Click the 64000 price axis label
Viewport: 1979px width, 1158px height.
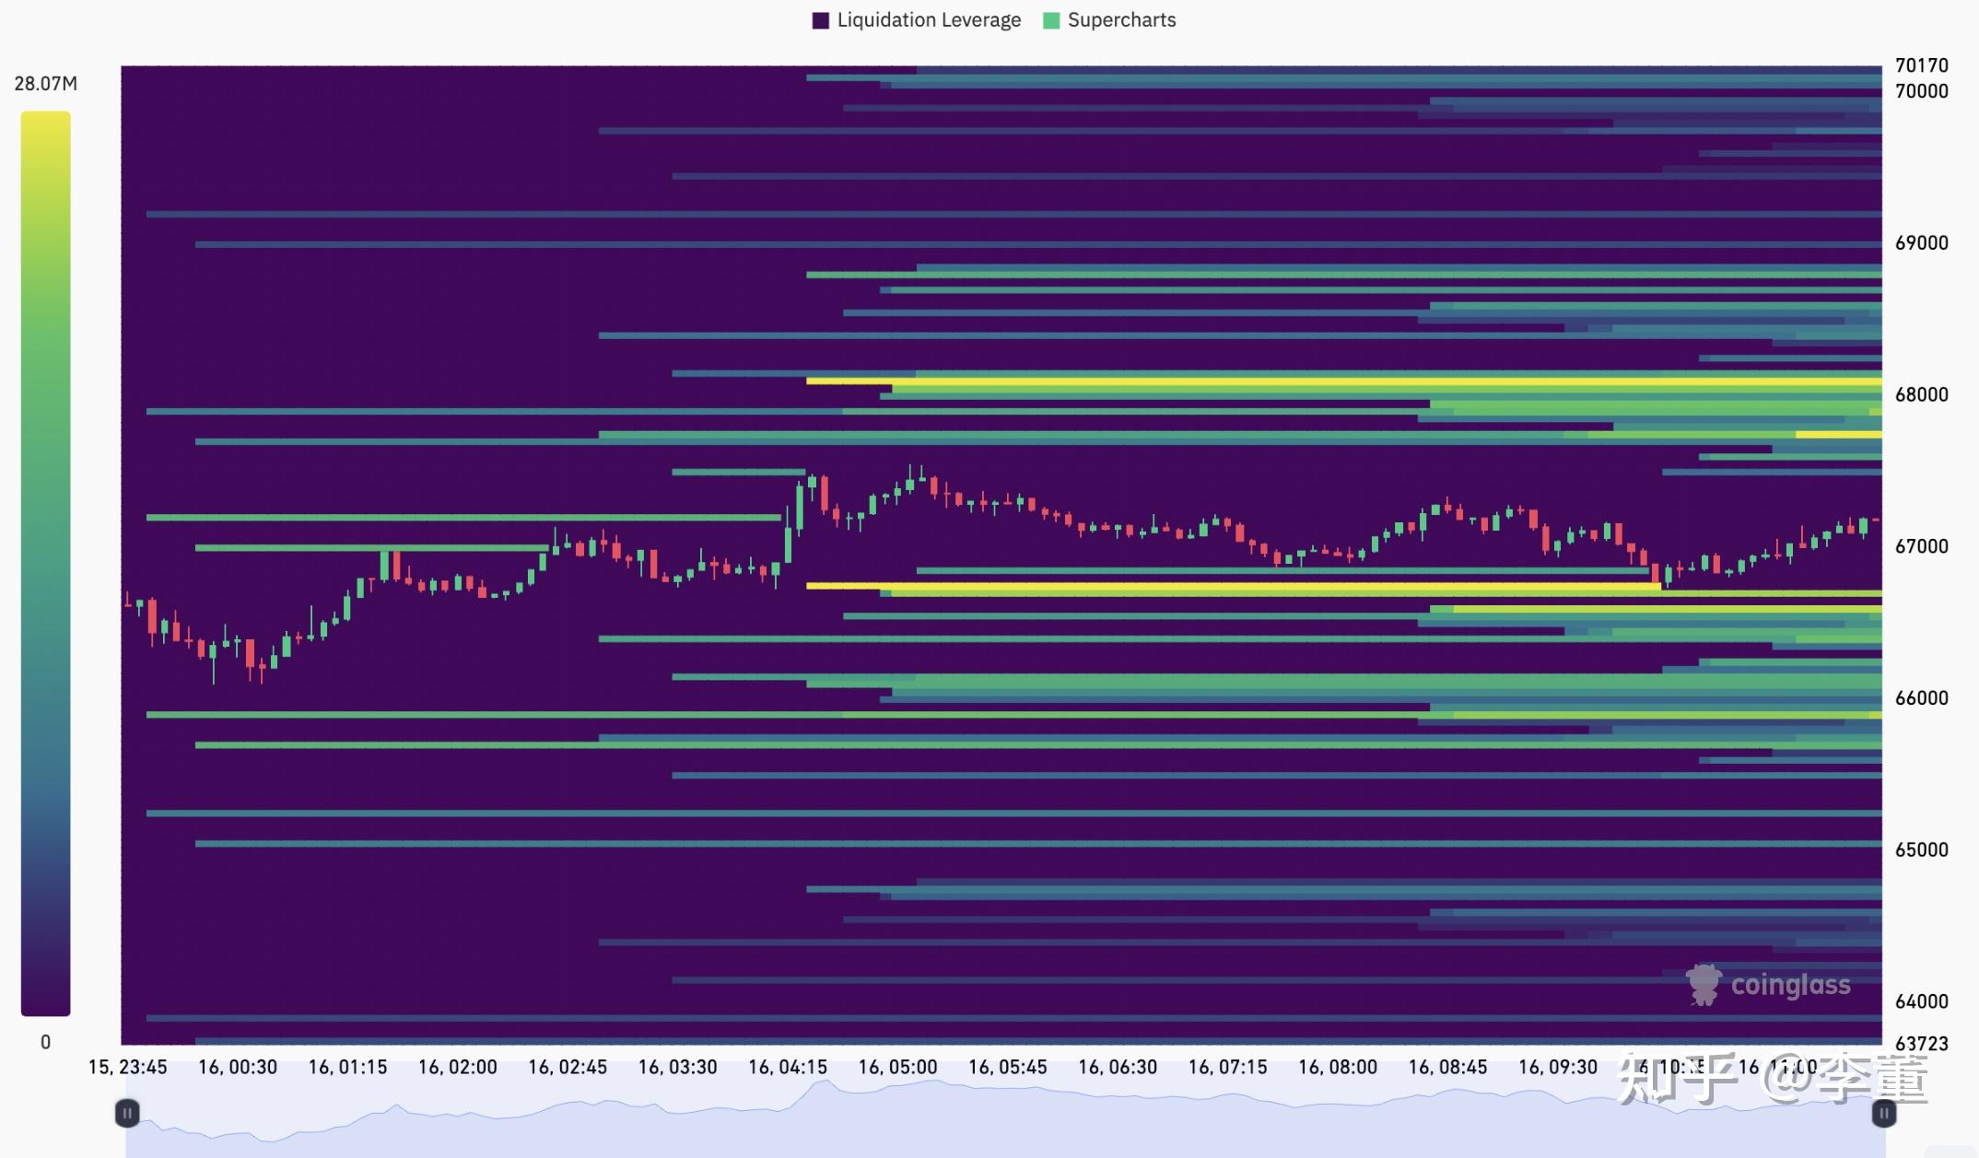(x=1922, y=1001)
